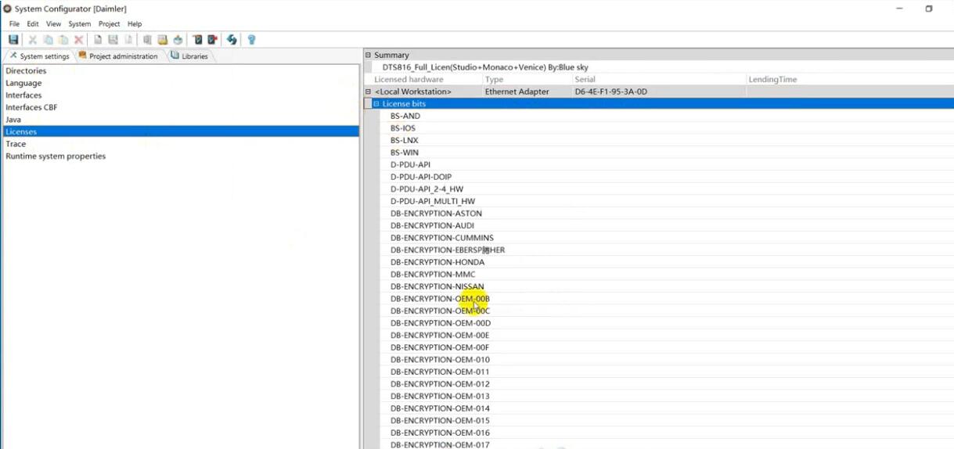
Task: Select the D-PDU-API_MULTI_HW license entry
Action: pyautogui.click(x=433, y=201)
